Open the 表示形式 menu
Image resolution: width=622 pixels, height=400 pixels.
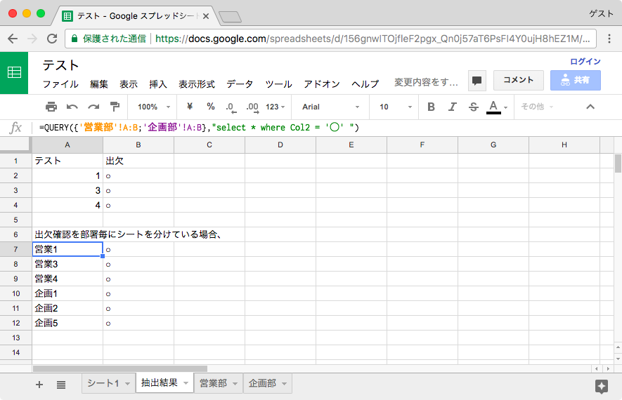(x=197, y=84)
